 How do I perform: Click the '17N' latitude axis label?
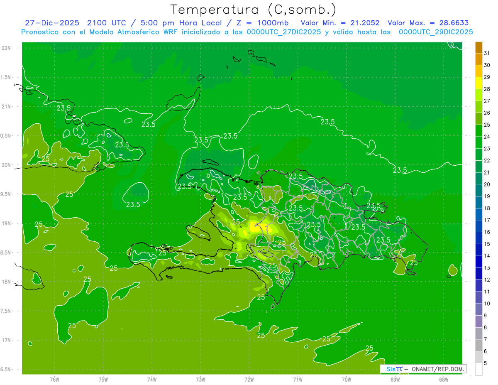pyautogui.click(x=6, y=340)
